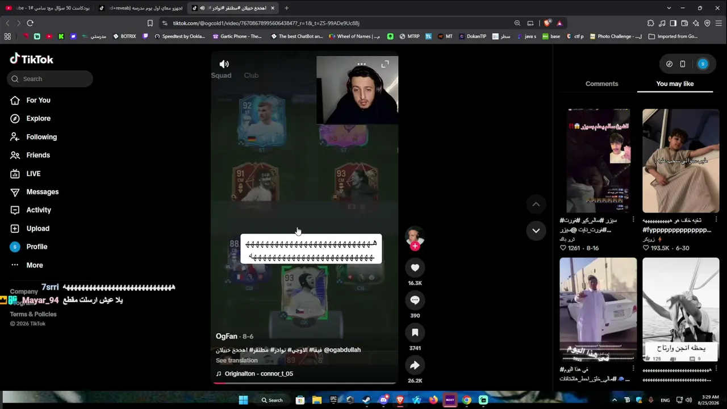The height and width of the screenshot is (409, 727).
Task: Show hidden system tray icons
Action: tap(614, 400)
